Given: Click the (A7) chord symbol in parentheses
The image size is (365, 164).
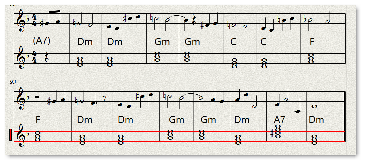Looking at the screenshot, I should (x=42, y=41).
